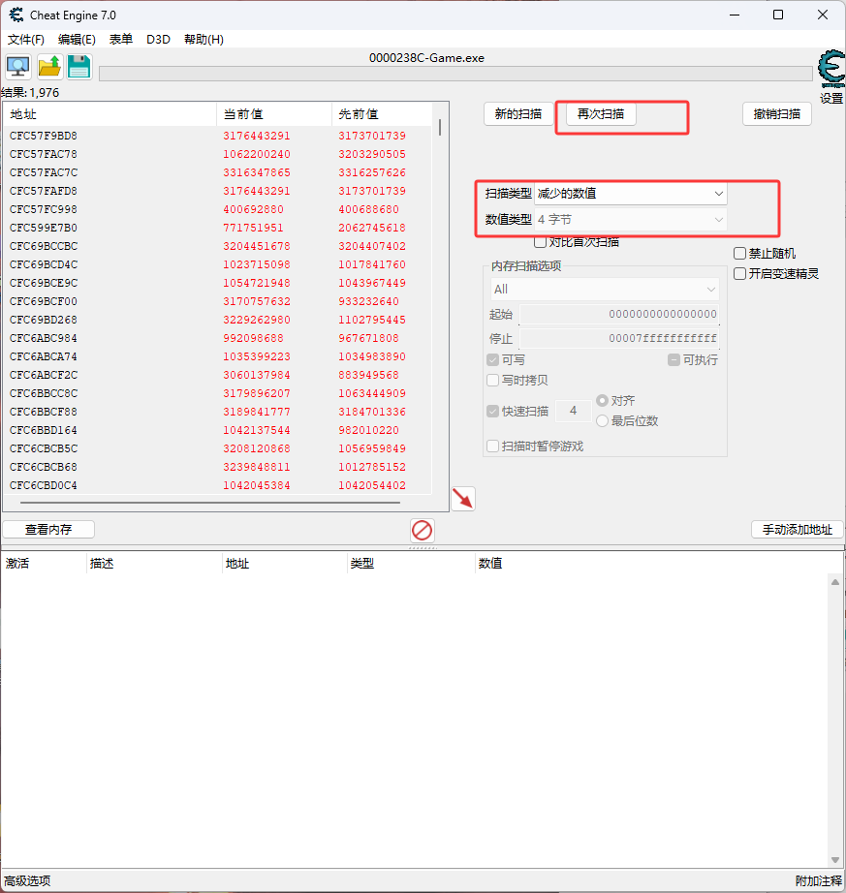Image resolution: width=846 pixels, height=893 pixels.
Task: Open D3D menu
Action: (x=158, y=40)
